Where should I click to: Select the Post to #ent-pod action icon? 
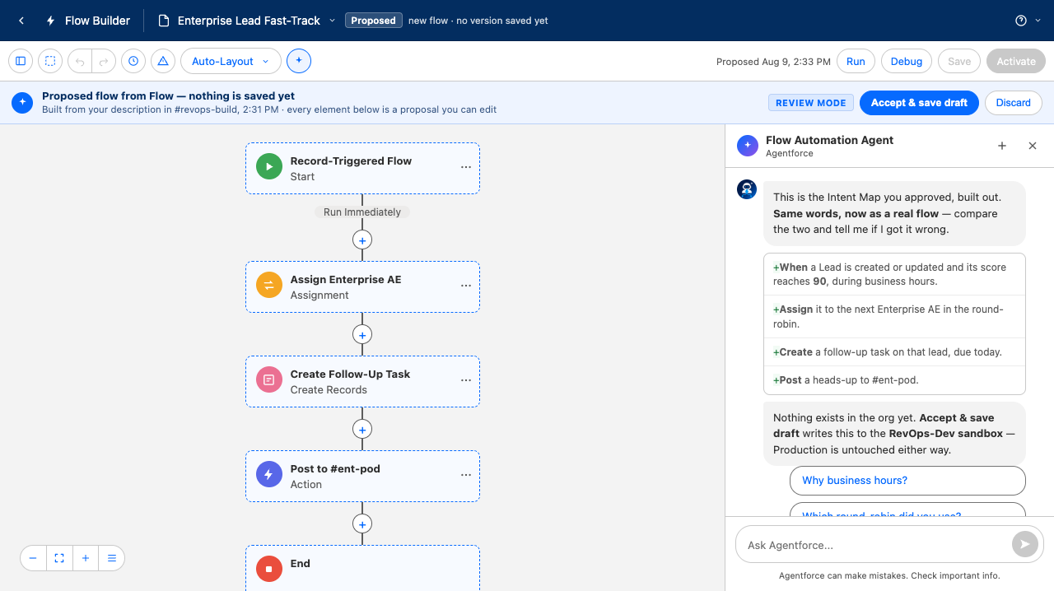[268, 475]
